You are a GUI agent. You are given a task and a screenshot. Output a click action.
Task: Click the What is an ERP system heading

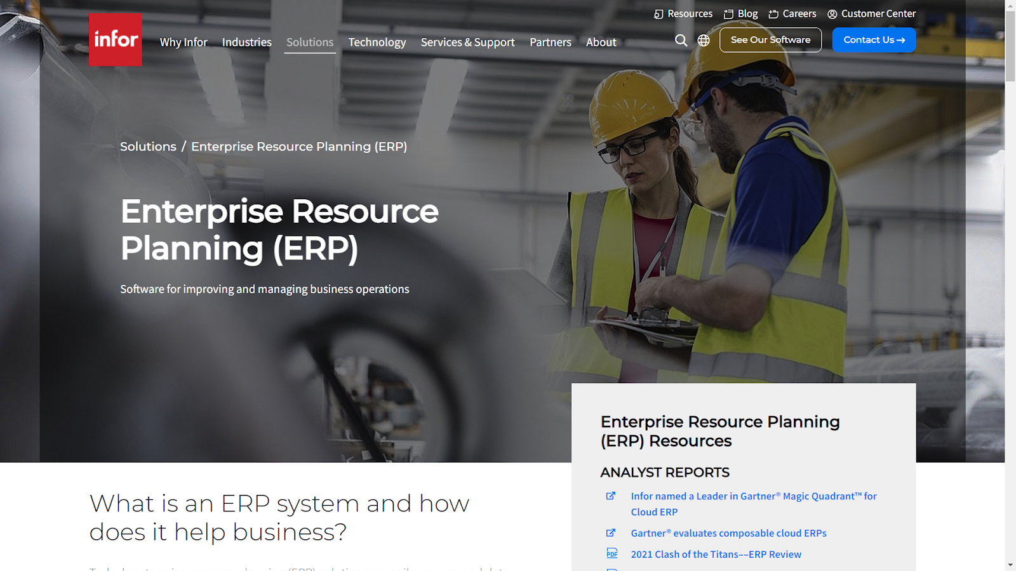(x=279, y=517)
